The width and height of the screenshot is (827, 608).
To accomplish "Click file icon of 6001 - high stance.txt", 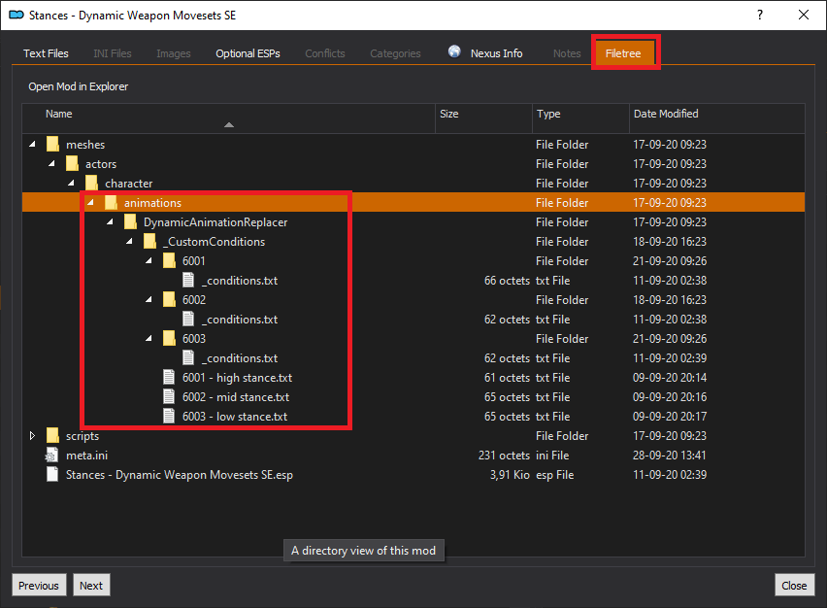I will (169, 378).
